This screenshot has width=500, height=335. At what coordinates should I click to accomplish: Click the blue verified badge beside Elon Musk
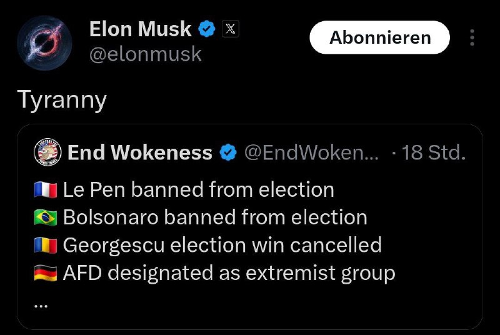coord(207,29)
